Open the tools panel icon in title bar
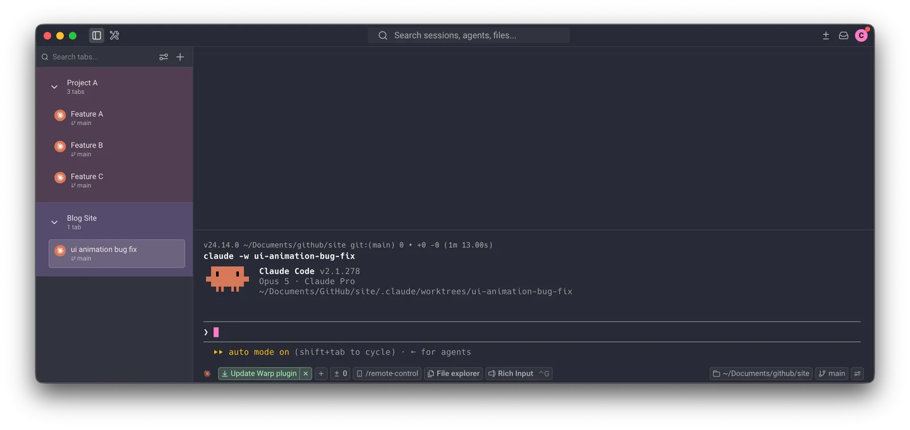910x430 pixels. [114, 35]
